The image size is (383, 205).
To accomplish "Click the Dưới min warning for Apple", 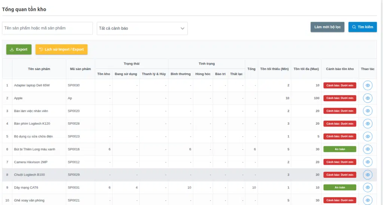I will click(x=340, y=98).
